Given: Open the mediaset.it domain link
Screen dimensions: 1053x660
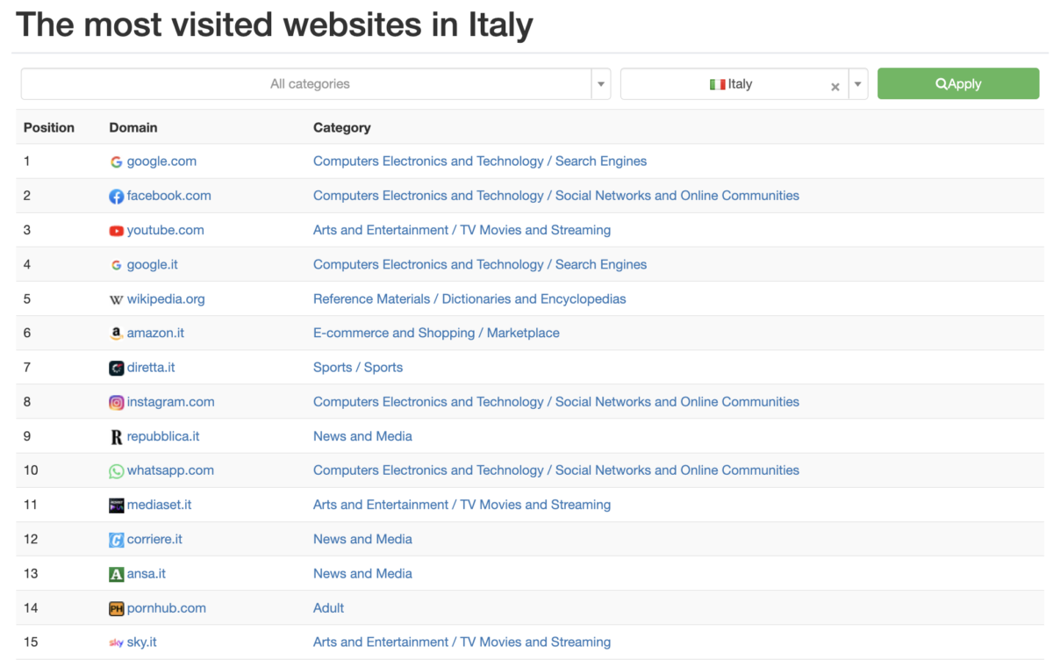Looking at the screenshot, I should pyautogui.click(x=160, y=505).
